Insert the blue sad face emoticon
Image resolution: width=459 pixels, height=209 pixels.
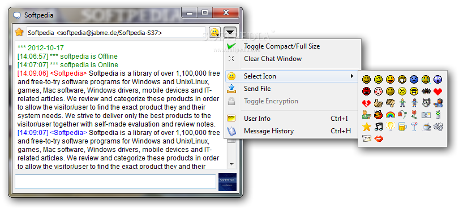[x=414, y=79]
